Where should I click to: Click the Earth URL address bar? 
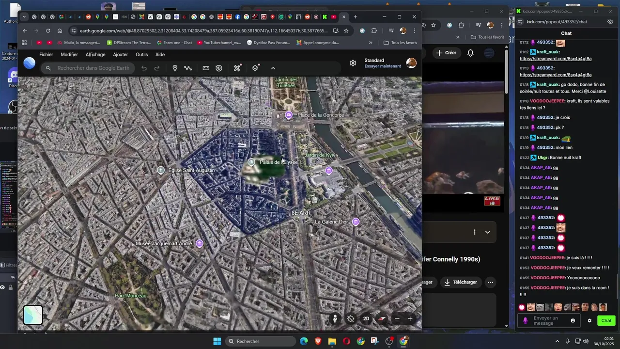pyautogui.click(x=203, y=31)
